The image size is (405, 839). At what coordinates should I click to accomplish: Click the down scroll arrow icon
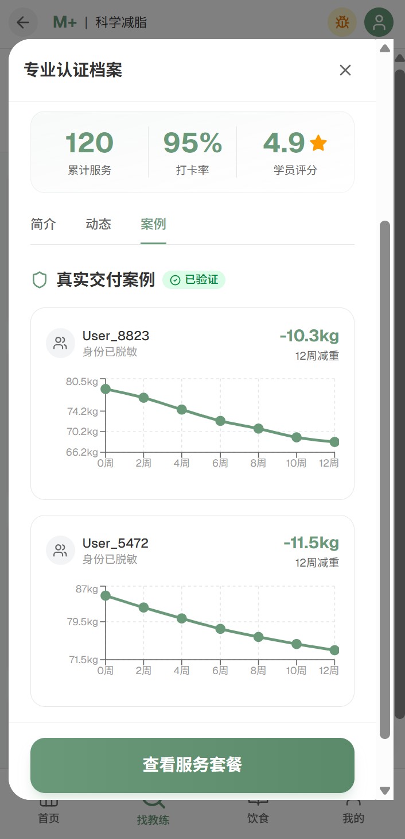(385, 790)
